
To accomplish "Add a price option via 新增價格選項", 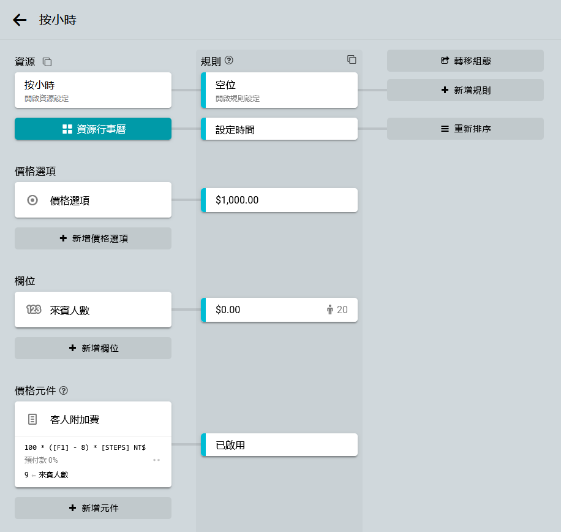I will (93, 238).
